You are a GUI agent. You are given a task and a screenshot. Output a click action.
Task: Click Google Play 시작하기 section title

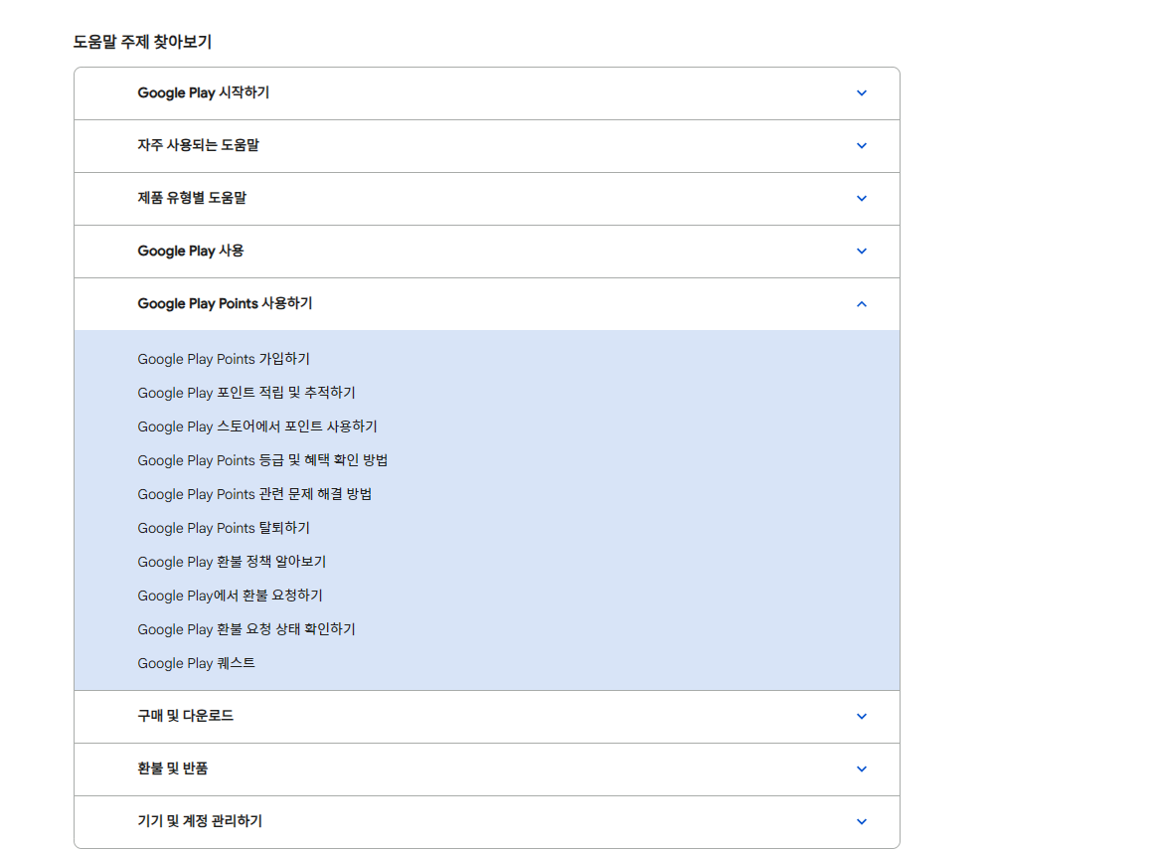[x=203, y=92]
